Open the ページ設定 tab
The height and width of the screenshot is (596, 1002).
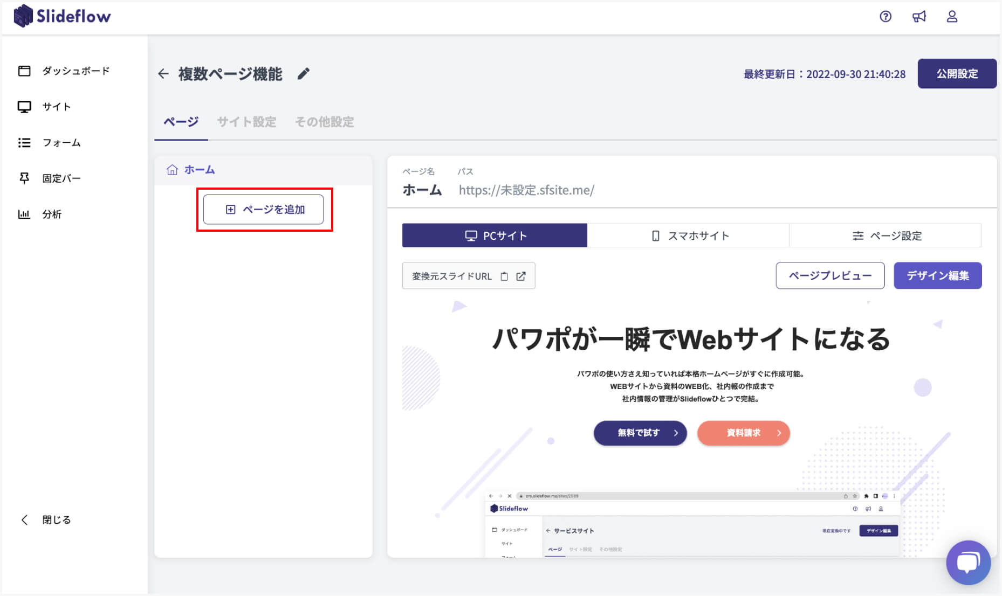pos(886,235)
